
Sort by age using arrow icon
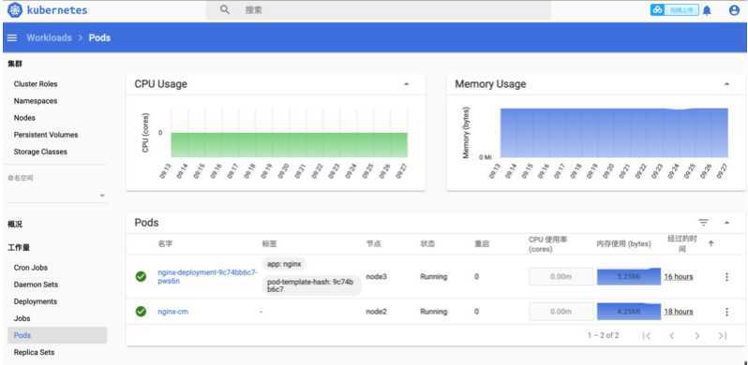[x=711, y=243]
